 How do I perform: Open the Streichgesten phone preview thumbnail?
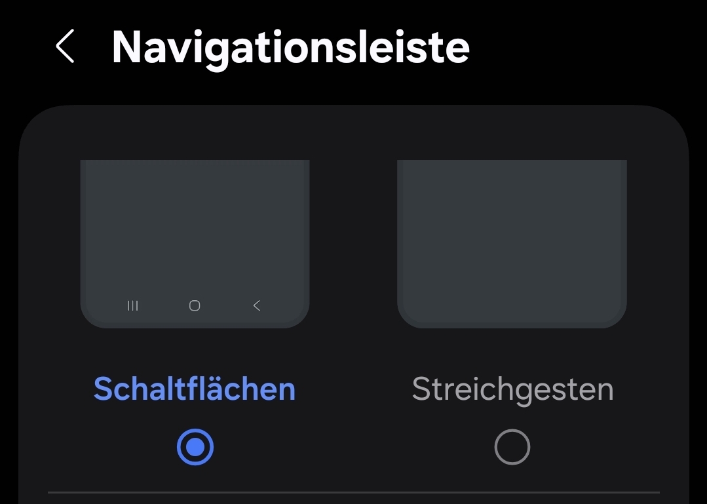coord(512,244)
